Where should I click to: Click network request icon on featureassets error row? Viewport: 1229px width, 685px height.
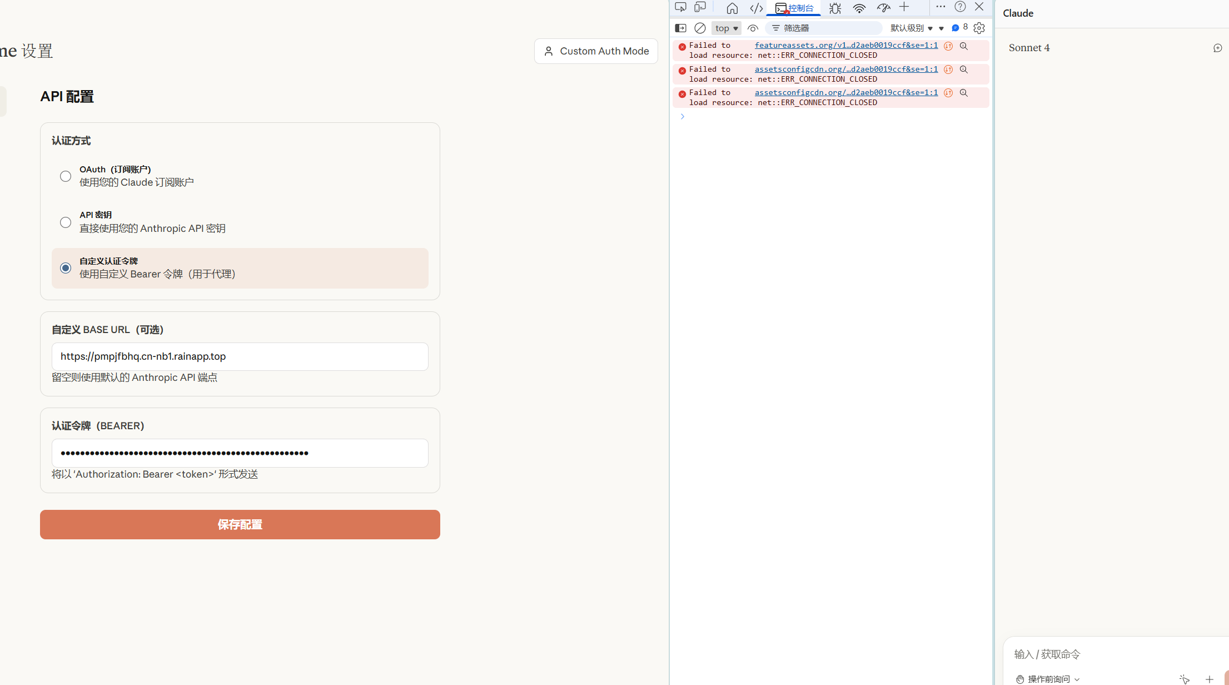[948, 46]
